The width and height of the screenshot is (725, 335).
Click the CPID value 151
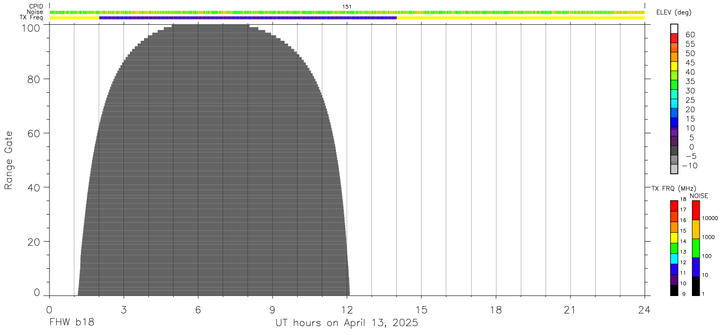point(347,6)
